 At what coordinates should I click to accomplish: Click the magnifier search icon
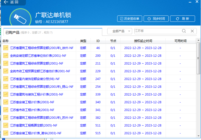pos(184,31)
